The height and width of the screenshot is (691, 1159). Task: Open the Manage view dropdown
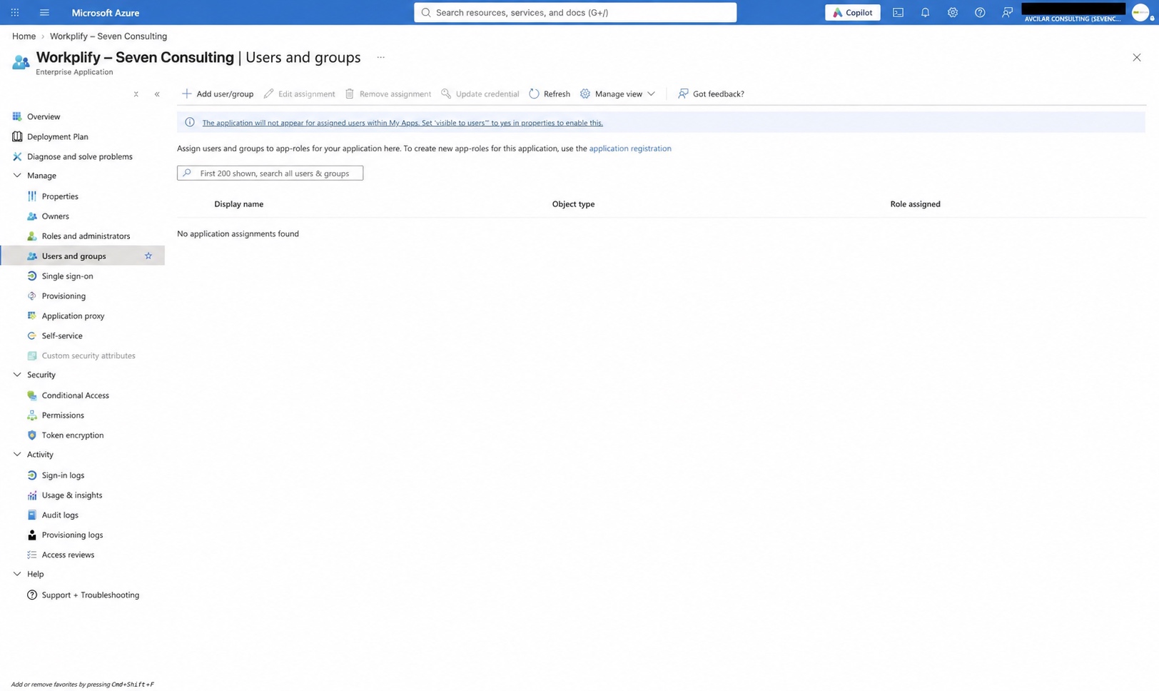tap(617, 94)
